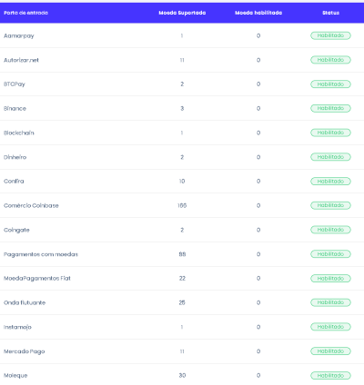Click enabled currency value 0 for Binance

tap(258, 108)
